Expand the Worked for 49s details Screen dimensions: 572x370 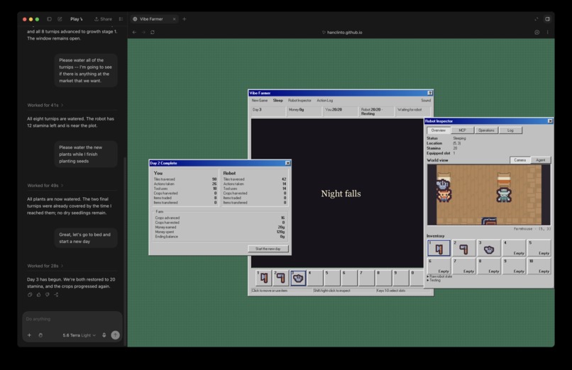tap(45, 186)
